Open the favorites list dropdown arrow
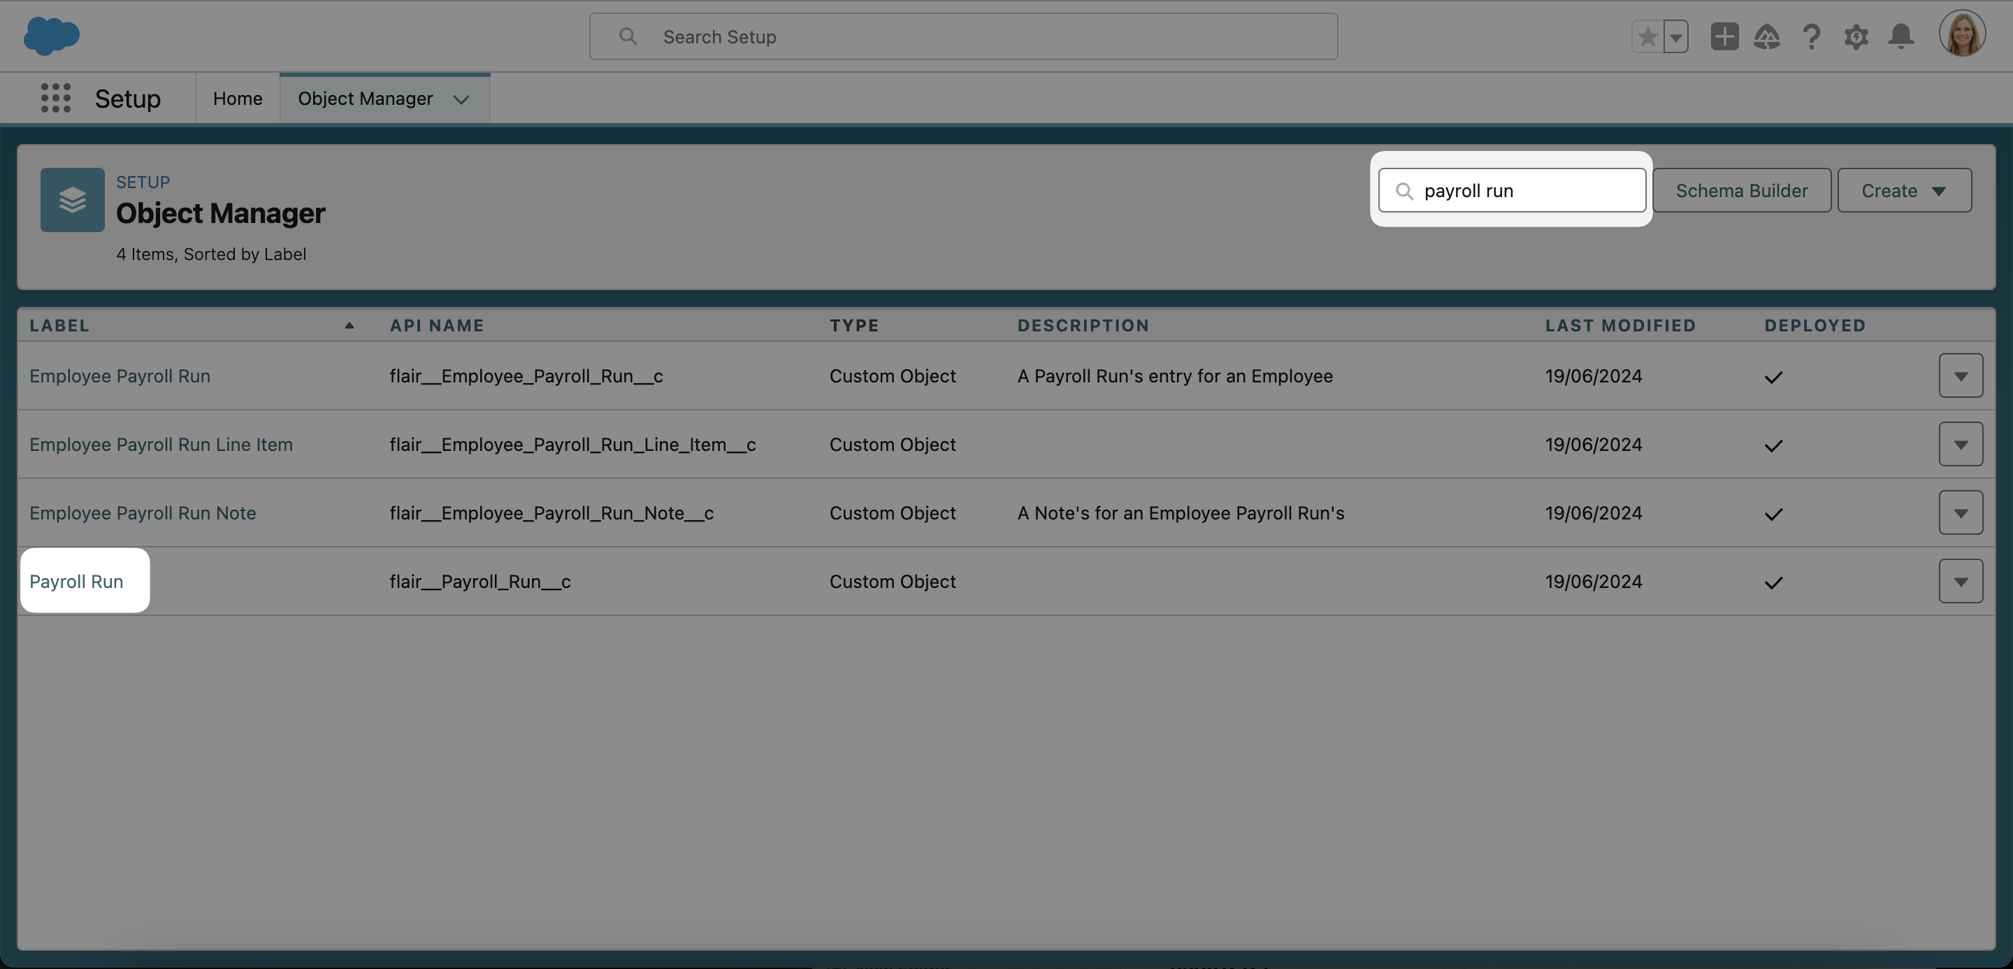Screen dimensions: 2013x969 [1676, 36]
